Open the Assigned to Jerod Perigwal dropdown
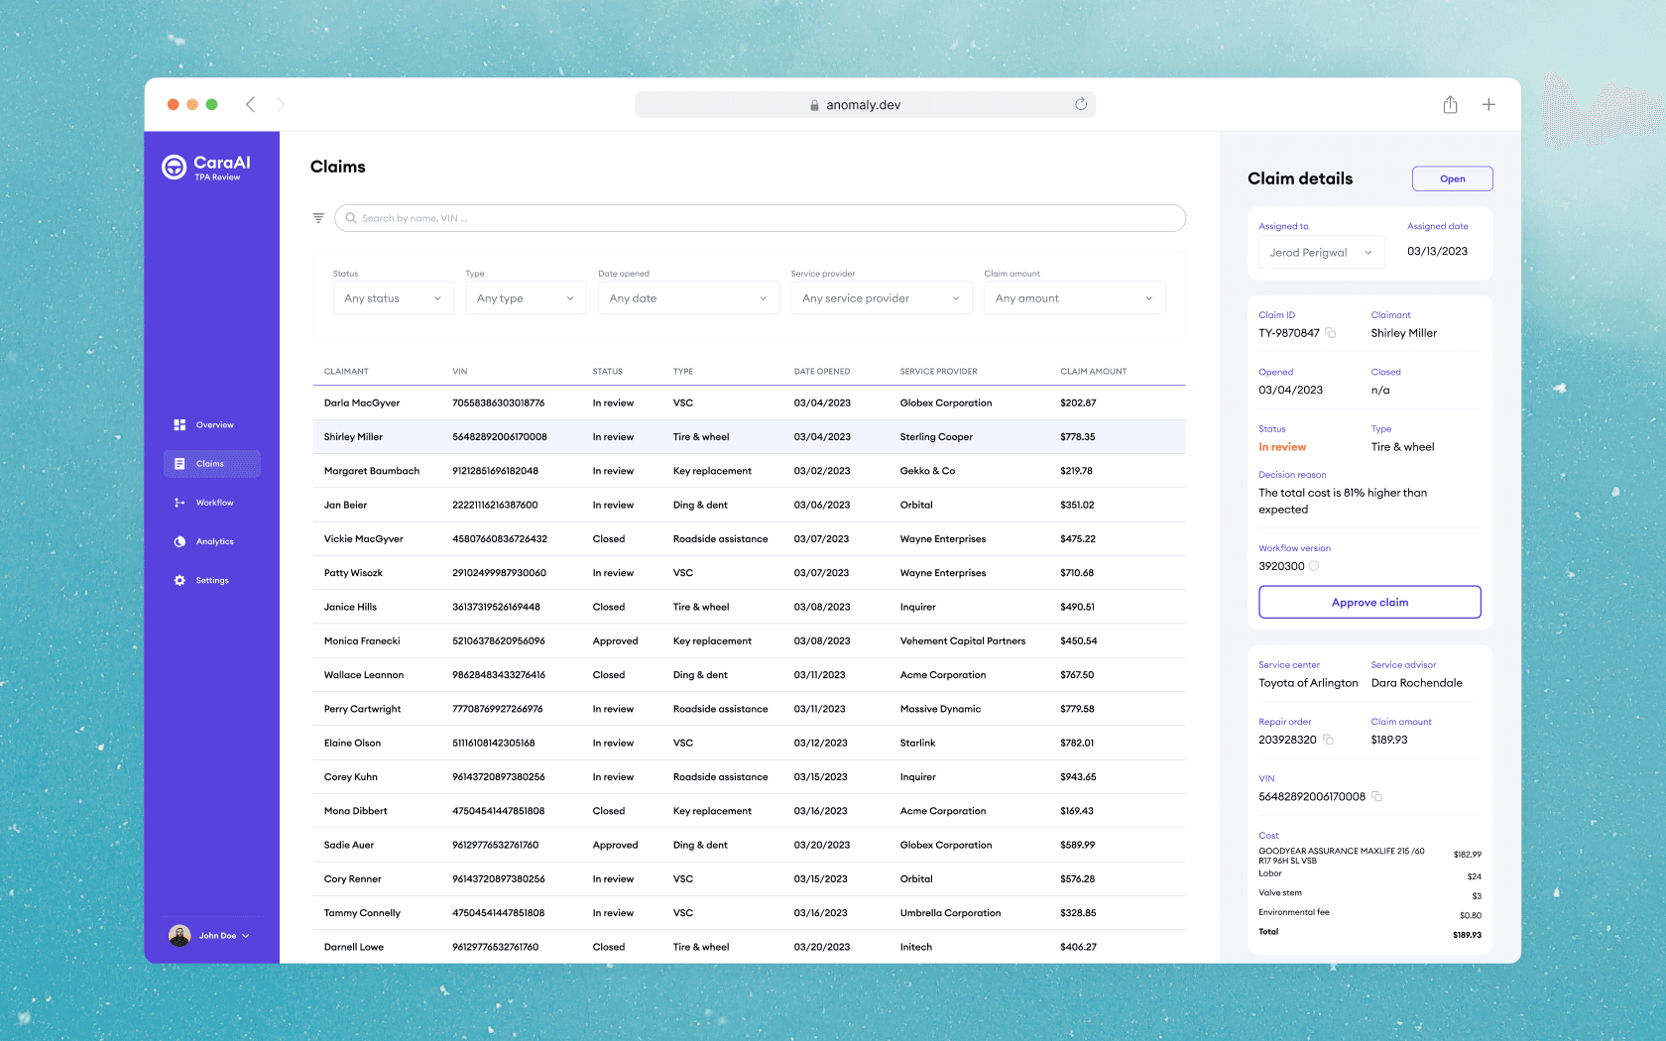1666x1041 pixels. pyautogui.click(x=1322, y=253)
